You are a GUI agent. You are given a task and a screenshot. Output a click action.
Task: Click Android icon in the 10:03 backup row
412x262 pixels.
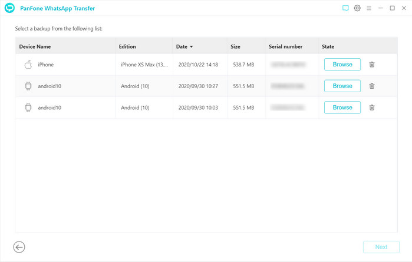tap(28, 108)
